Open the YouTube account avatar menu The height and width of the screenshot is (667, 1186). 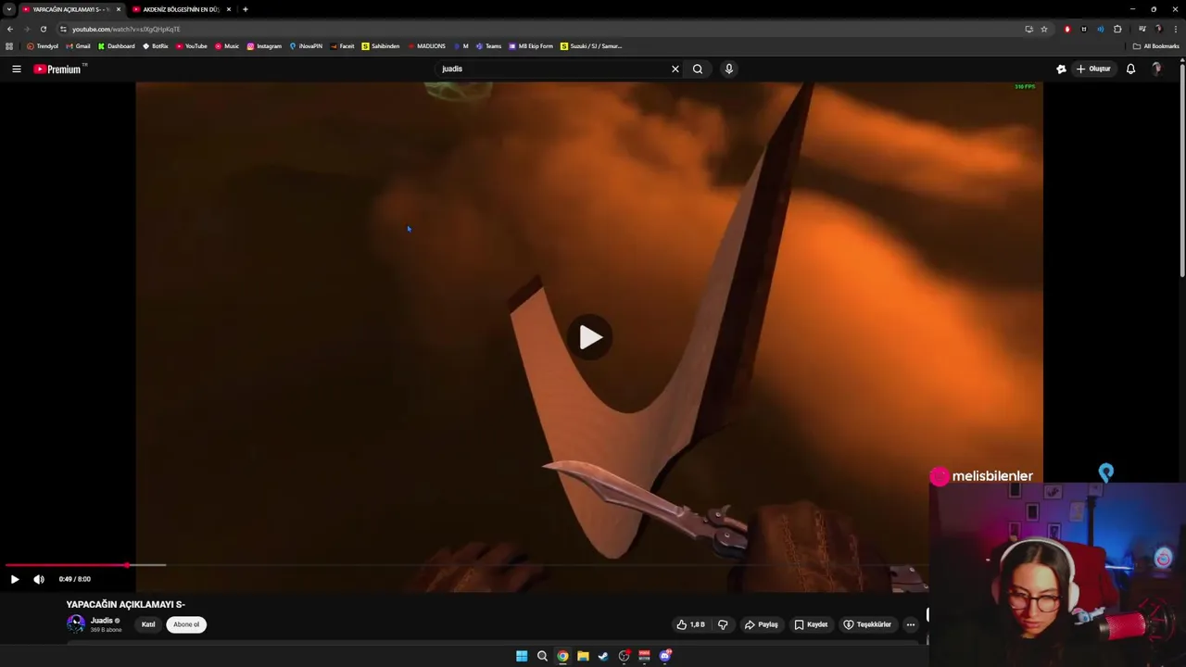[x=1156, y=69]
